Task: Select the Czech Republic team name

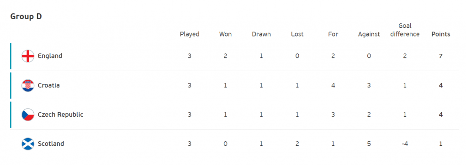Action: 61,114
